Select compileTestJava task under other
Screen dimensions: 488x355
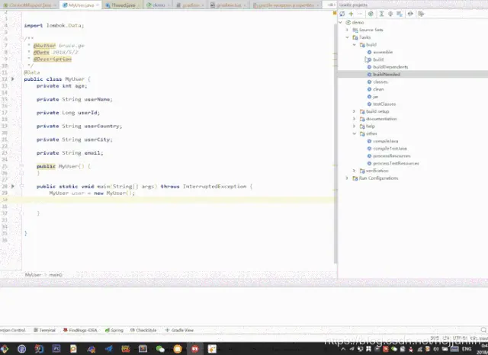tap(387, 149)
